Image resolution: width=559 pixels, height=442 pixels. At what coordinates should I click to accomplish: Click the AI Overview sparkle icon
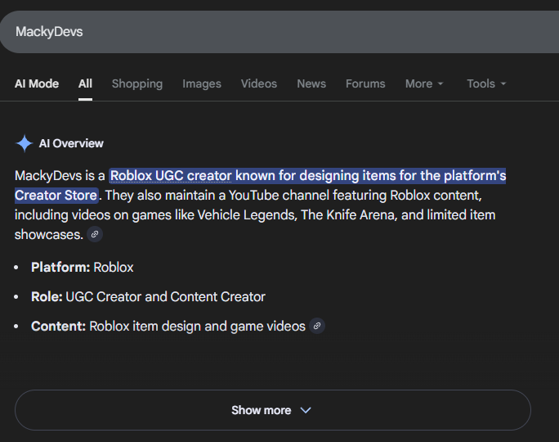pos(25,143)
